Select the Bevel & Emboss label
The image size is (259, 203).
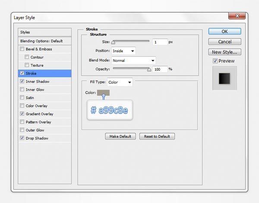[x=39, y=49]
